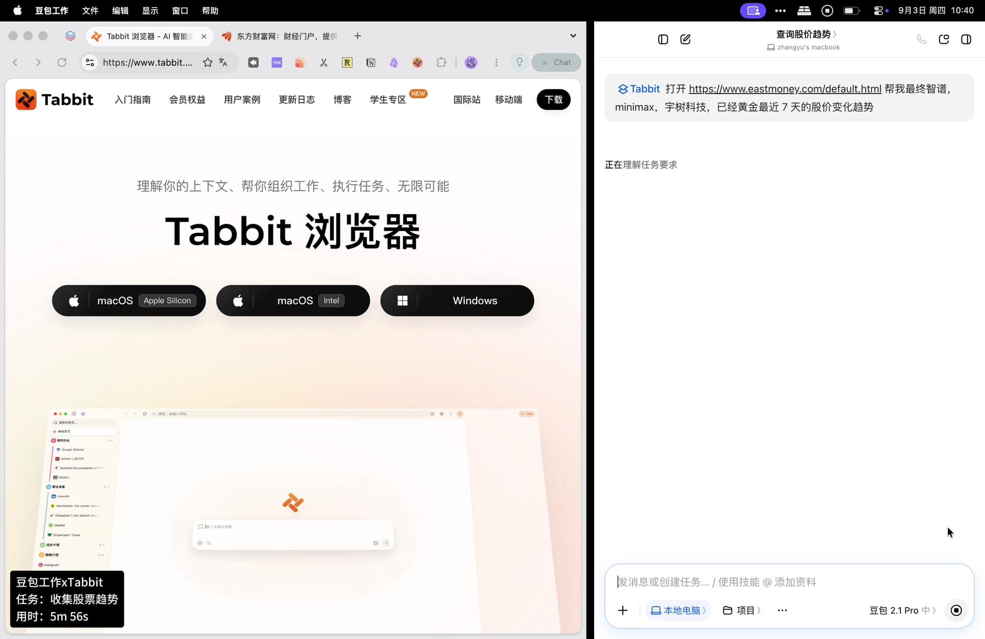Open the 编辑 menu
The width and height of the screenshot is (985, 639).
[120, 10]
